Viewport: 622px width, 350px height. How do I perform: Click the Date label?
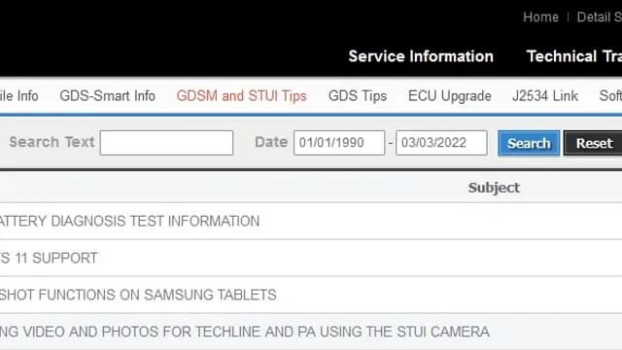[271, 142]
